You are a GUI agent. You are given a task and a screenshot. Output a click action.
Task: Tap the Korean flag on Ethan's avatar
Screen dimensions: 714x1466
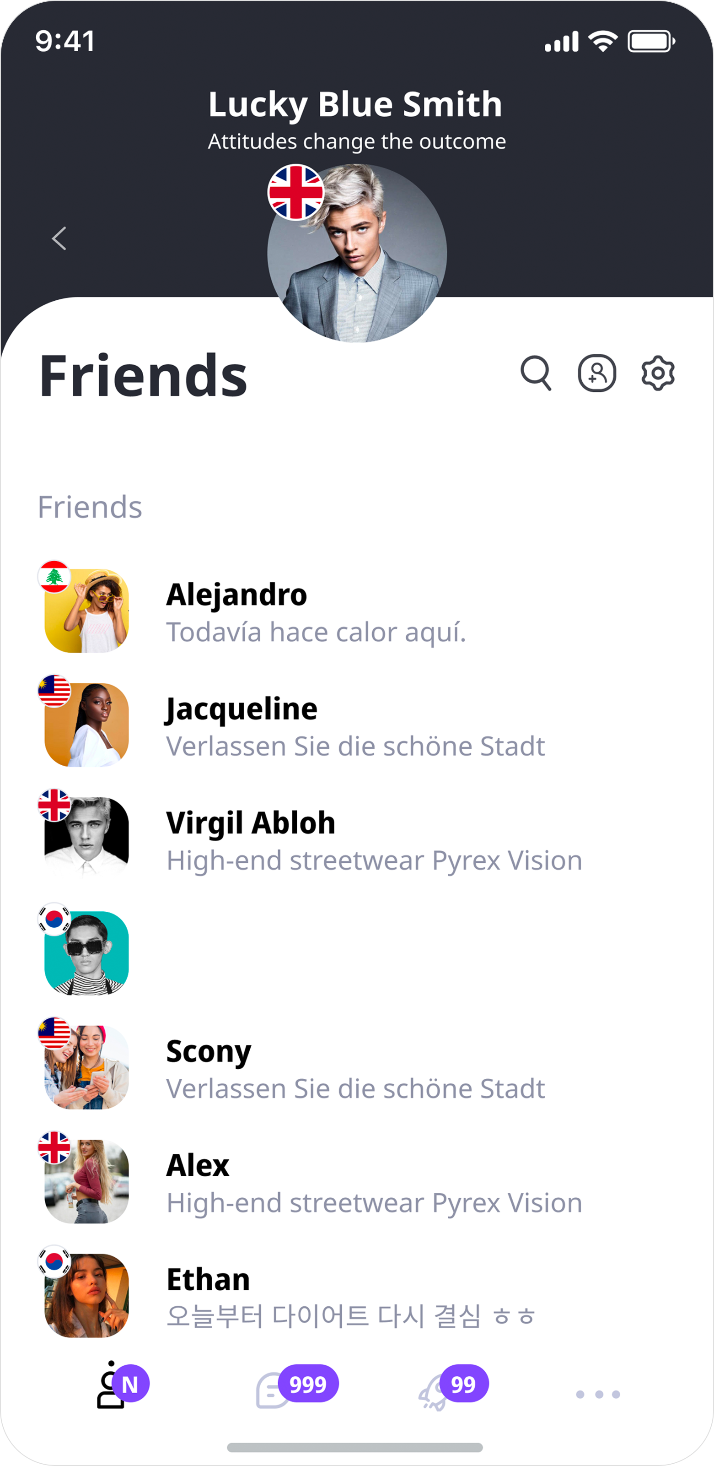(x=54, y=1262)
